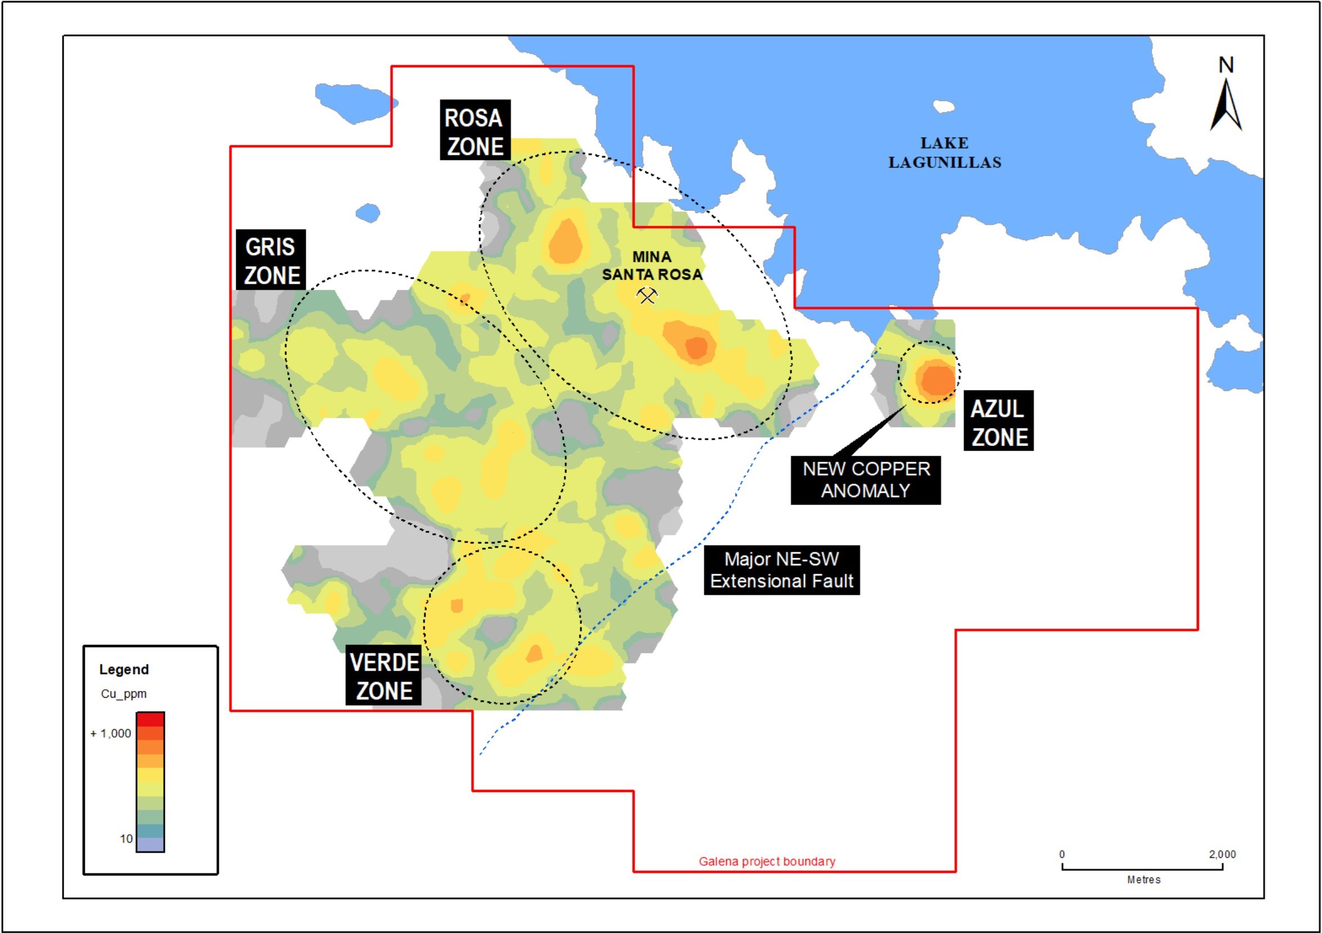Click the Cu_ppm legend heading
Screen dimensions: 1322x933
[124, 694]
